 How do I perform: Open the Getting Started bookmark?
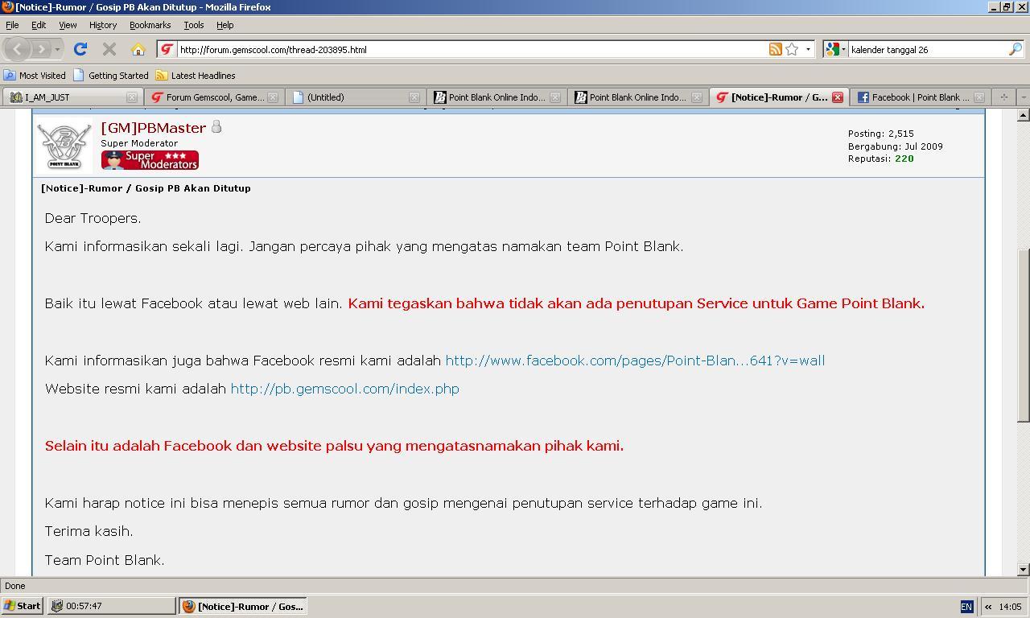[111, 75]
